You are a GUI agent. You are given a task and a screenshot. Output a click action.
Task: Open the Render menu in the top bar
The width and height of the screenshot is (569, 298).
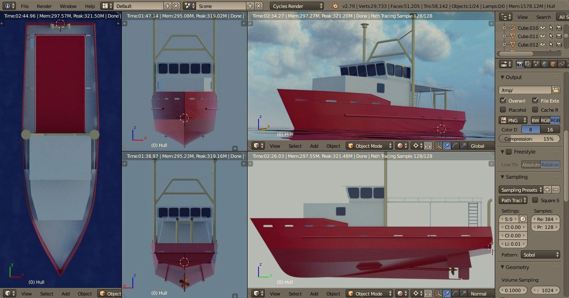click(x=44, y=6)
